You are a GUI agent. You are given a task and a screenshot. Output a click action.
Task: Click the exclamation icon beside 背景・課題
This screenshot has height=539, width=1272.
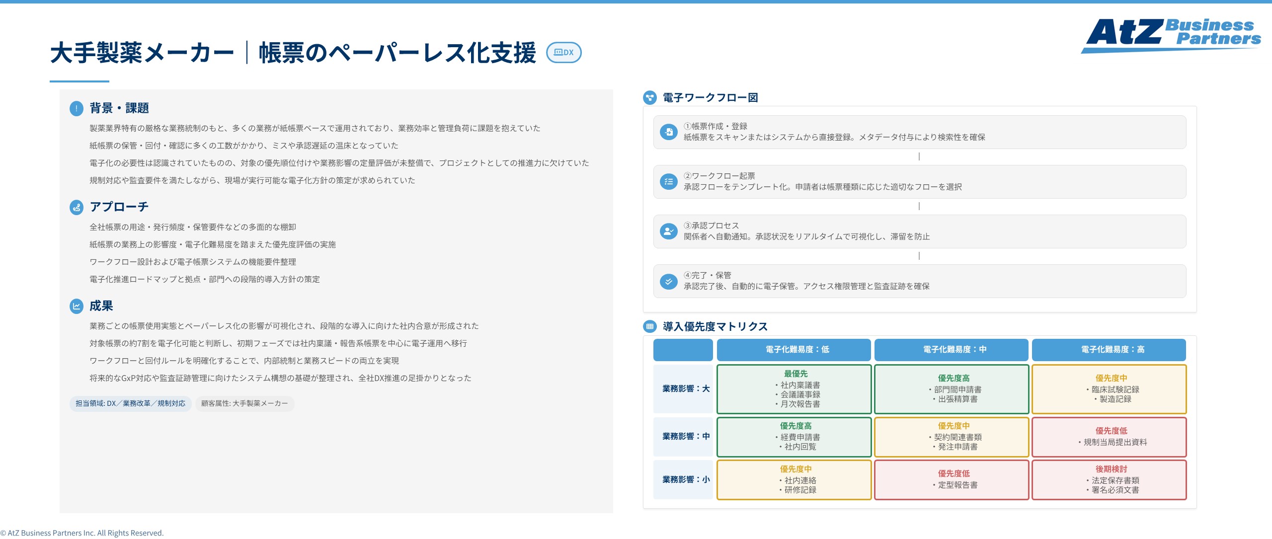click(76, 108)
